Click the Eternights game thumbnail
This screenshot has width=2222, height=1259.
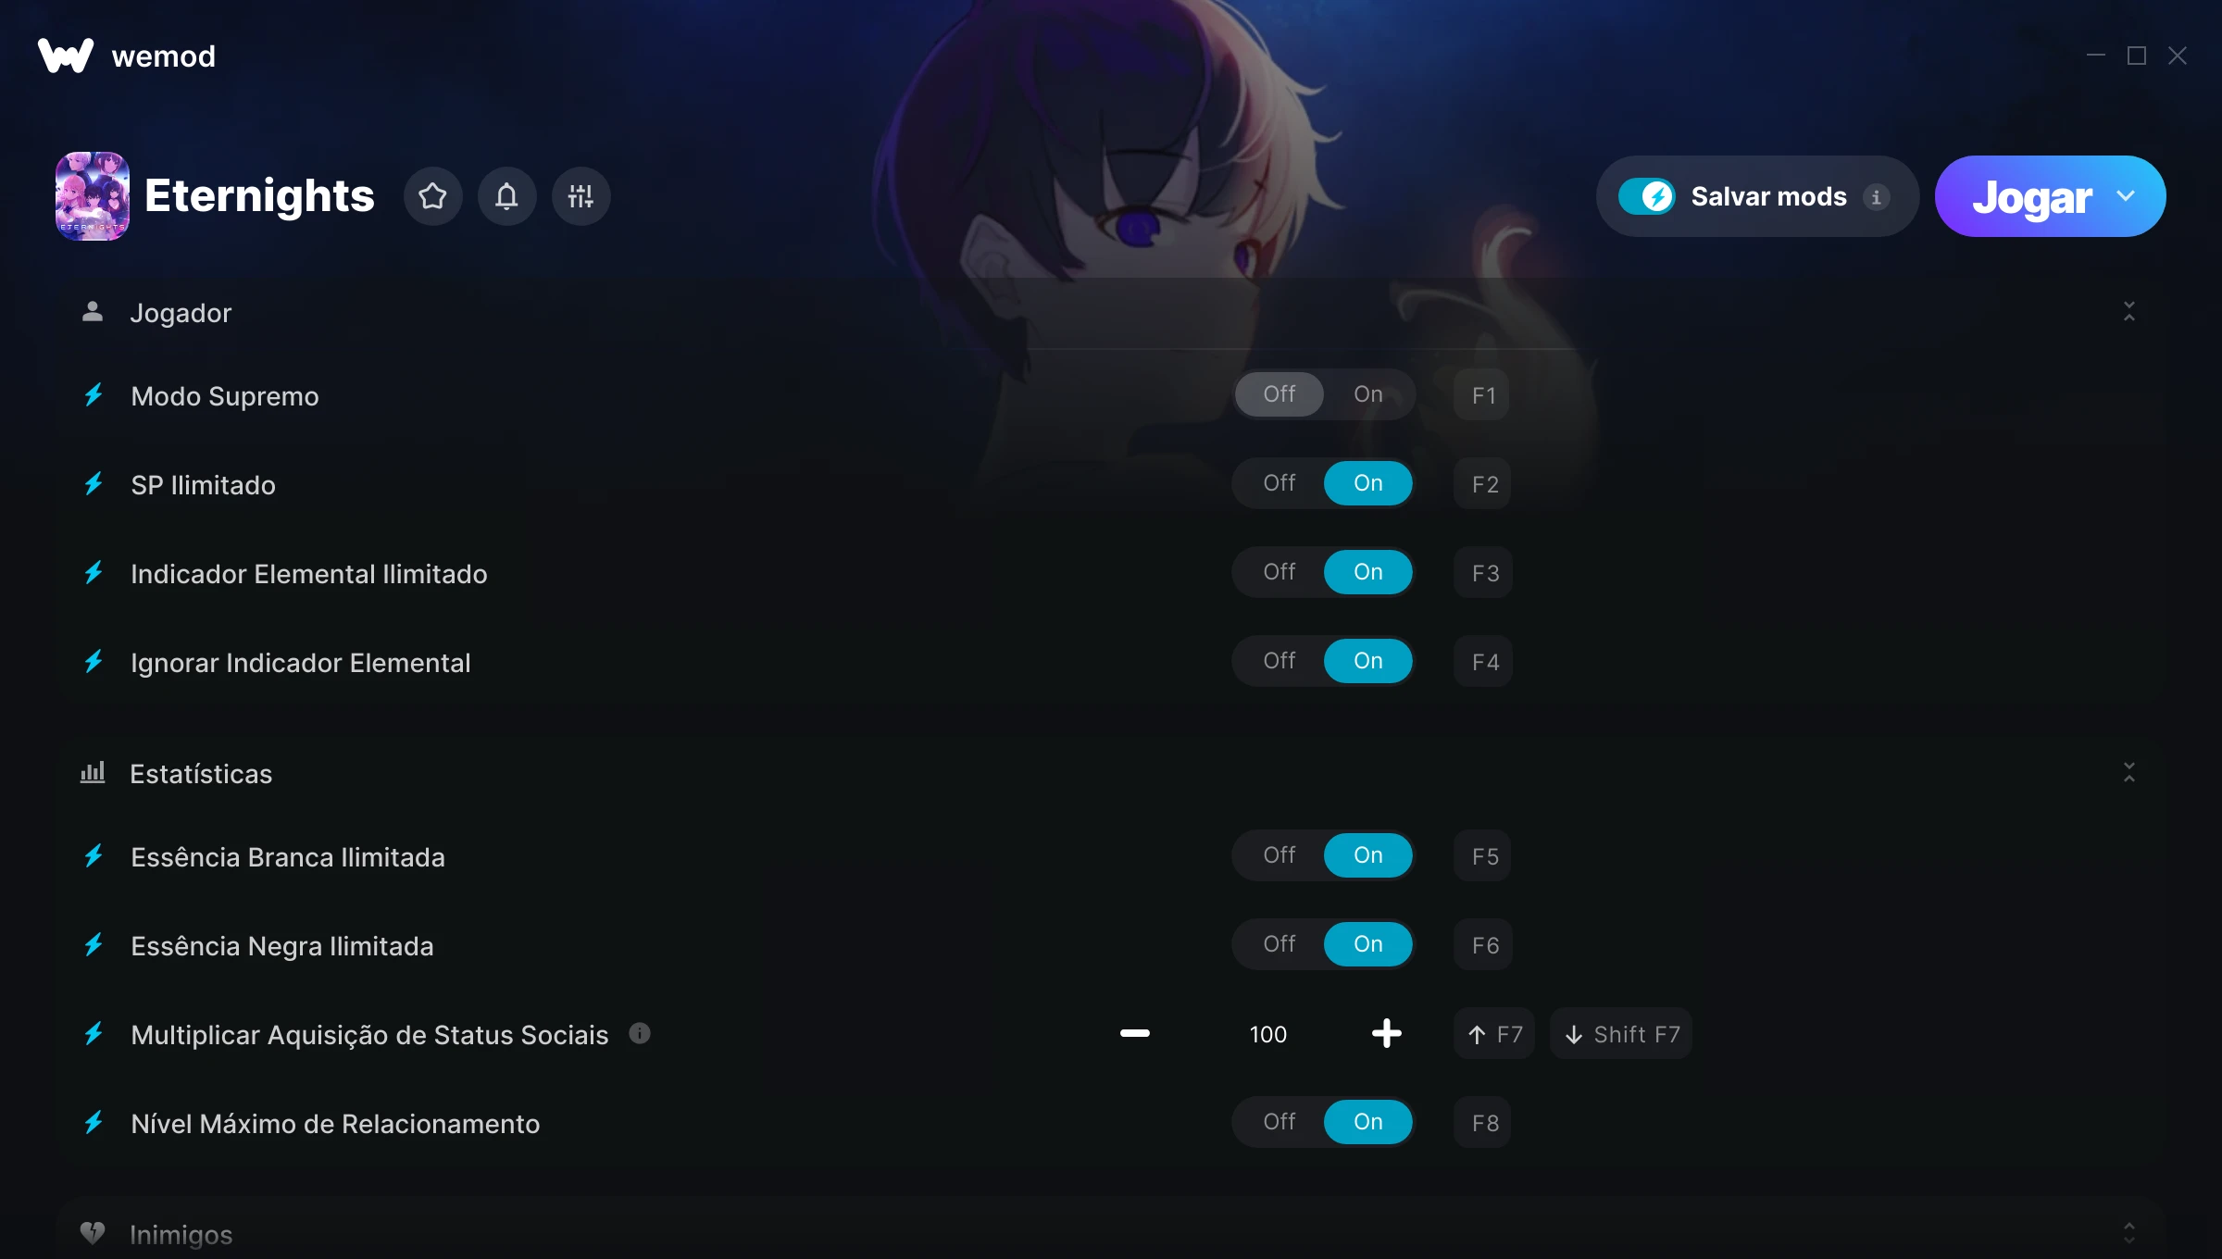pos(93,196)
